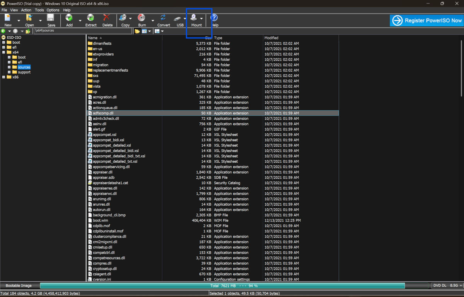Screen dimensions: 464x297
Task: Open the Action menu
Action: pos(26,10)
